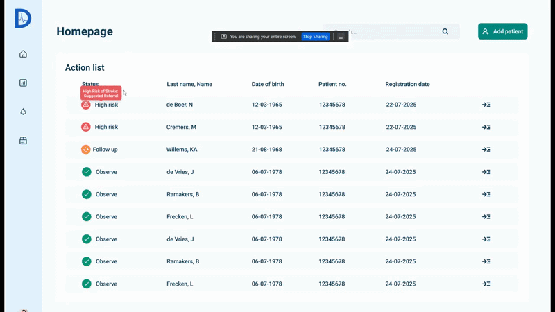The height and width of the screenshot is (312, 555).
Task: Open the Home icon in the sidebar
Action: [x=23, y=54]
